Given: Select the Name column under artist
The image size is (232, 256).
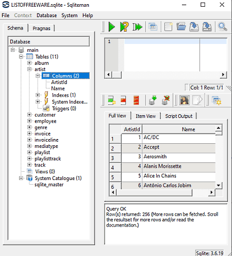Looking at the screenshot, I should [58, 88].
